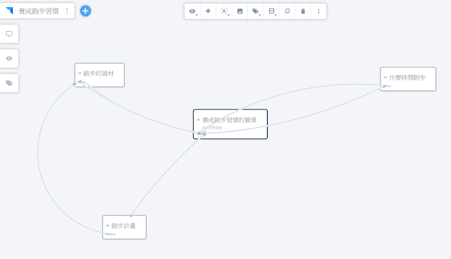
Task: Click the 養成跑步習慣 document title
Action: click(x=39, y=11)
